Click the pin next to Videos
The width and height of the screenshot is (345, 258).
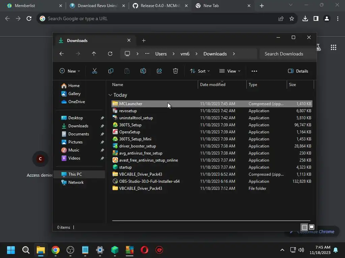(x=102, y=158)
